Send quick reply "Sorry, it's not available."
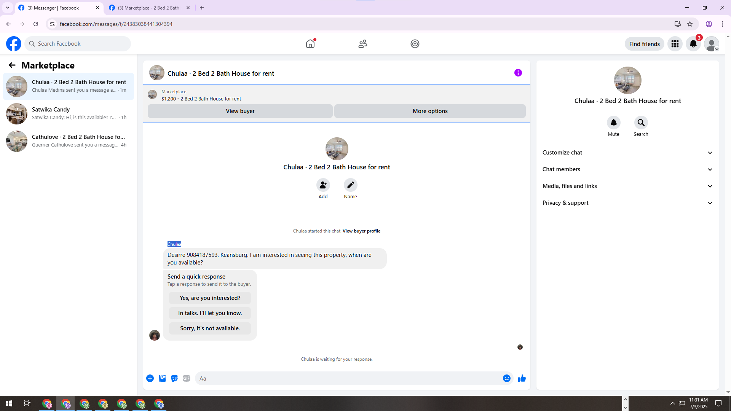This screenshot has width=731, height=411. click(210, 328)
